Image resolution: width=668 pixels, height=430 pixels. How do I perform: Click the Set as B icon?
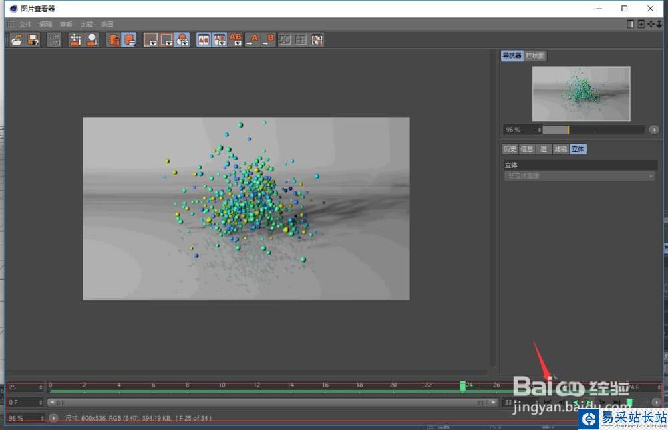tap(268, 40)
